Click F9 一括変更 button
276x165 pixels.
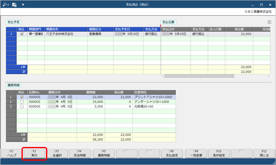point(196,153)
